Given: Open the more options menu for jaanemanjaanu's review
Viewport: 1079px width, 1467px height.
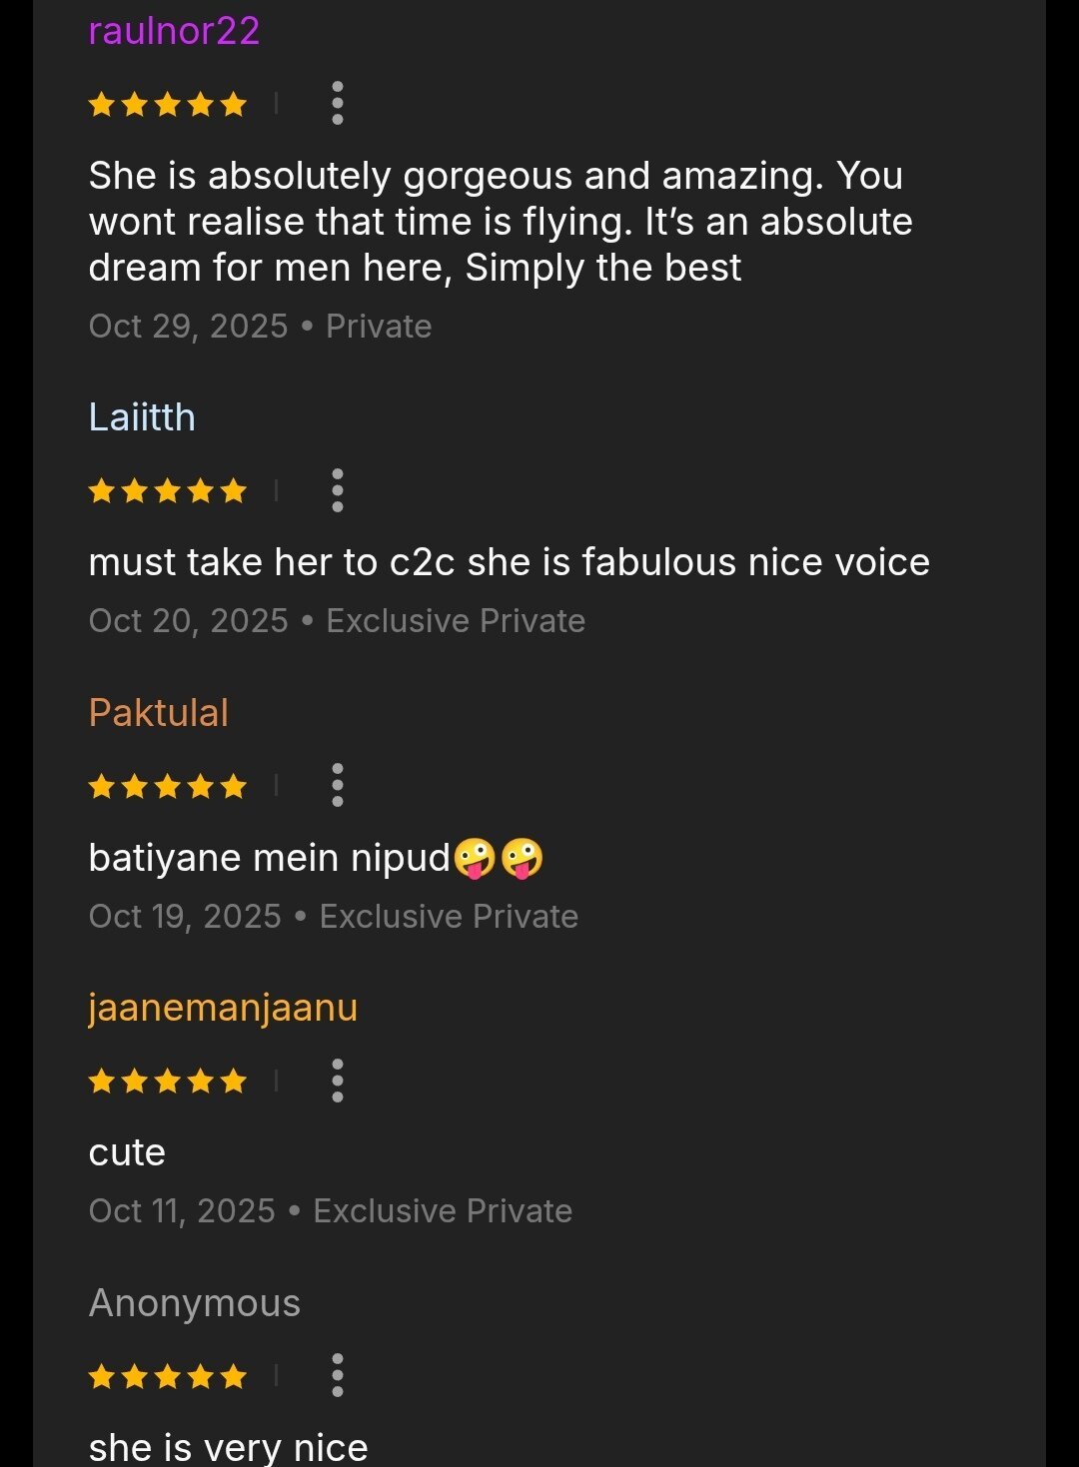Looking at the screenshot, I should click(338, 1081).
